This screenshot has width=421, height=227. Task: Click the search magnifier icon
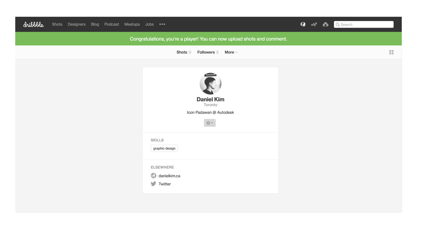(x=338, y=25)
